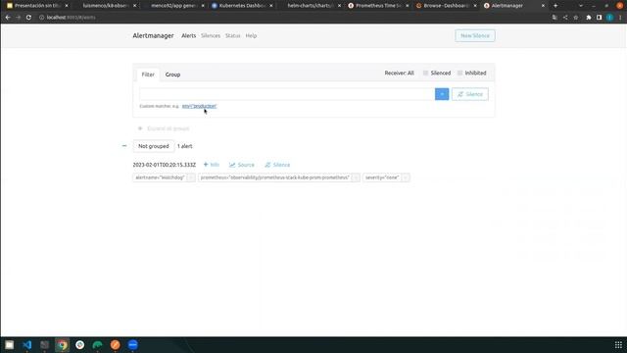The height and width of the screenshot is (353, 627).
Task: Open the Help nav item
Action: [251, 35]
